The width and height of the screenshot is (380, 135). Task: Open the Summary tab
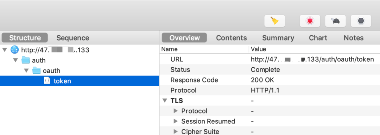[x=278, y=38]
